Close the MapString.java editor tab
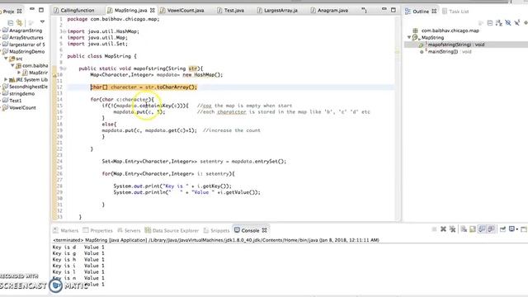528x297 pixels. point(153,11)
